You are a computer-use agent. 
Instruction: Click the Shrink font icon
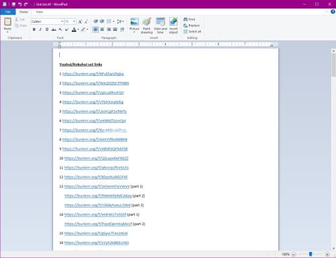pyautogui.click(x=86, y=21)
